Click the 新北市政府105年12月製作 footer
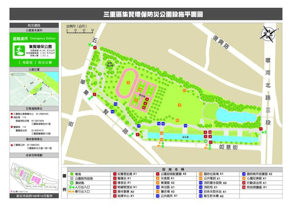 tap(34, 196)
